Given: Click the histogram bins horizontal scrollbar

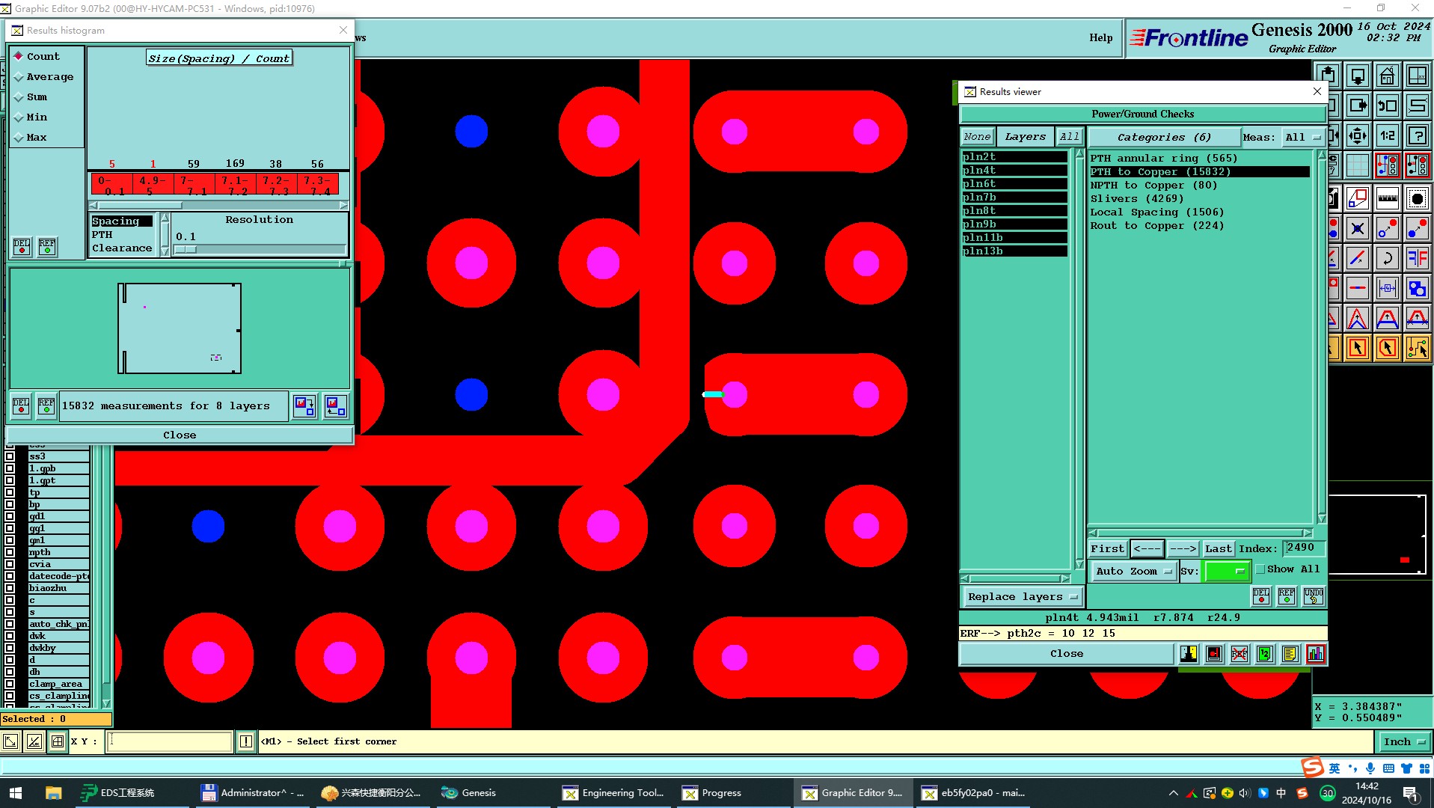Looking at the screenshot, I should 218,205.
